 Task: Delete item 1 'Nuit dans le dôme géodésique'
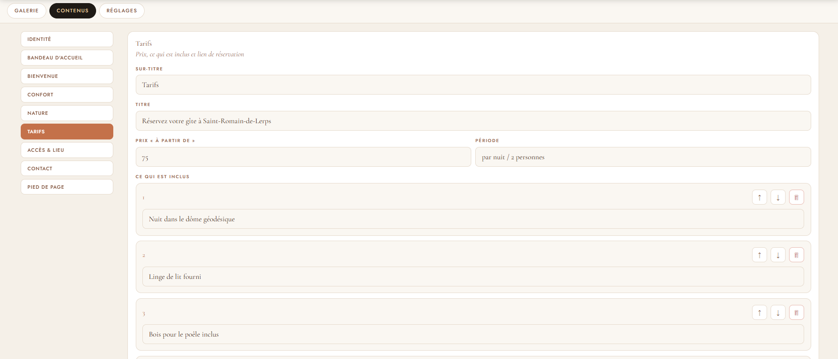pyautogui.click(x=796, y=197)
